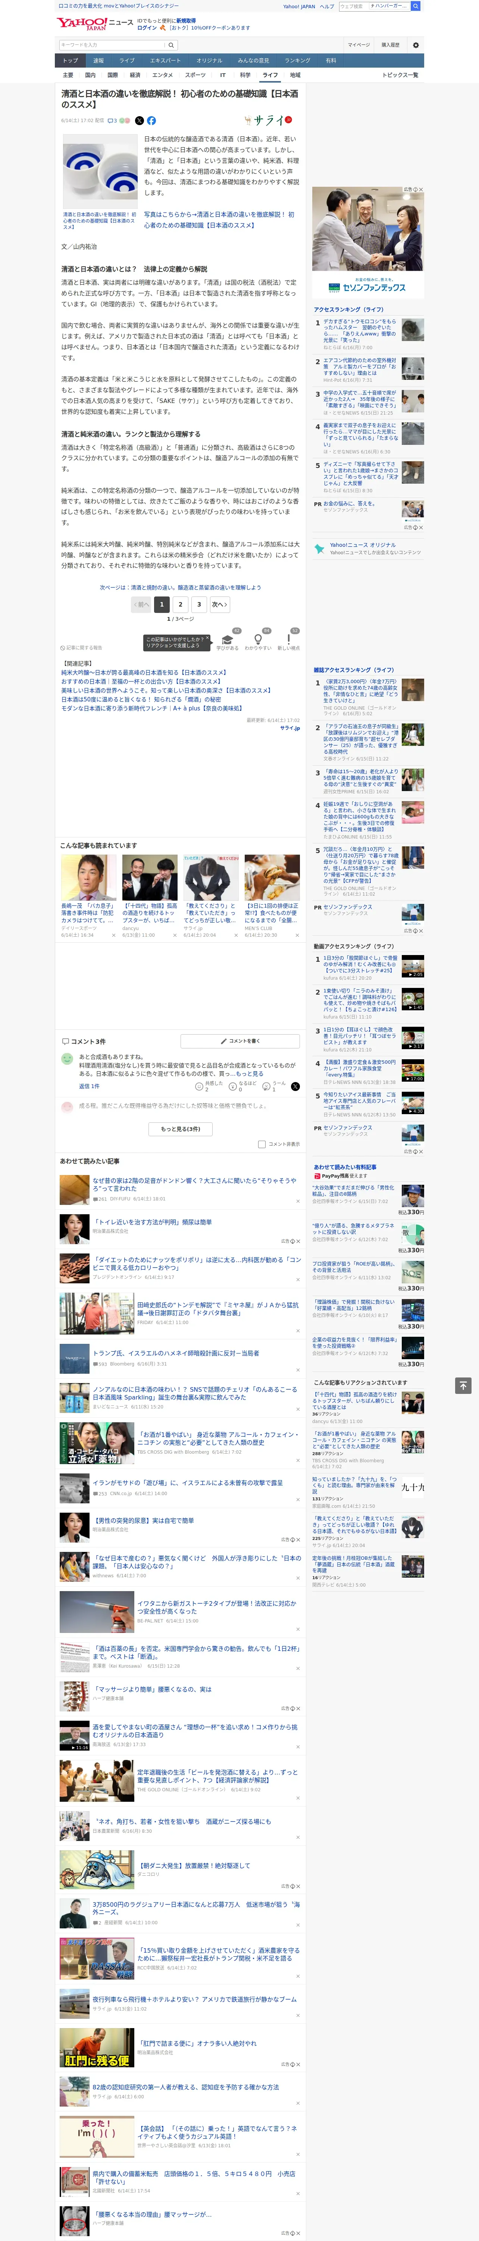Select the スポーツ category
This screenshot has width=479, height=2241.
[x=195, y=75]
